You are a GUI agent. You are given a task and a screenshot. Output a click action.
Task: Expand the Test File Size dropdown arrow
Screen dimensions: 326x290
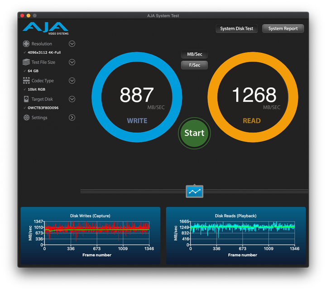(72, 62)
